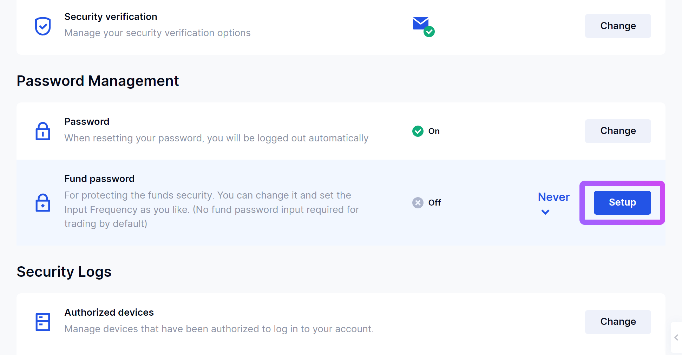
Task: Change Security verification options
Action: coord(618,26)
